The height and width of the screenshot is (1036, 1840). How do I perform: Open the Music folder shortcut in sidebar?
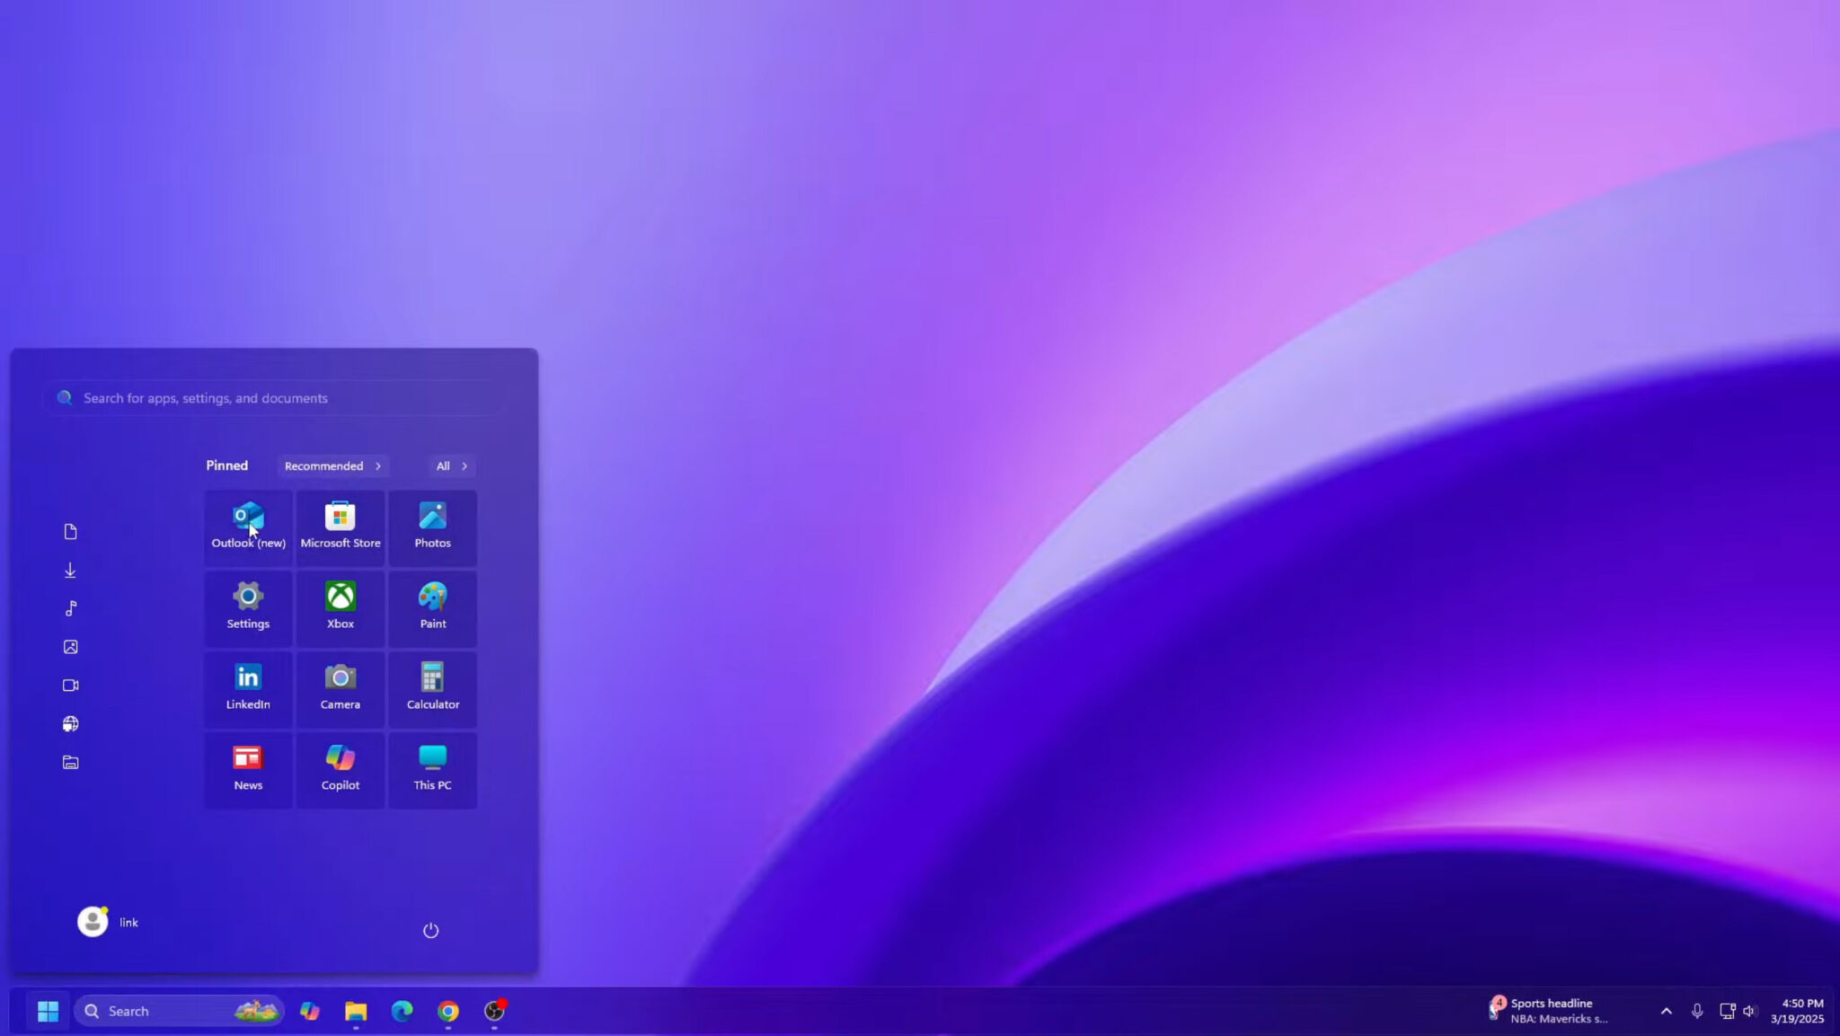tap(70, 607)
